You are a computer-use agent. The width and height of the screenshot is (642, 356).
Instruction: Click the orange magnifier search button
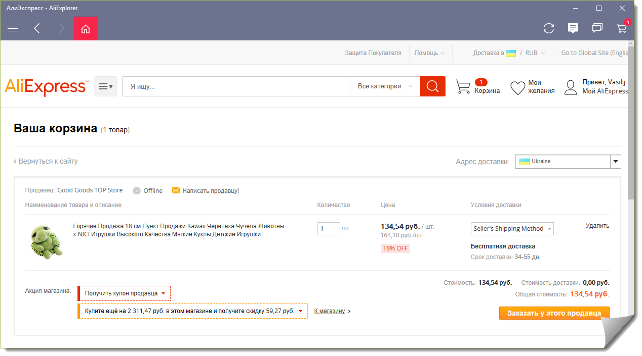[x=432, y=86]
